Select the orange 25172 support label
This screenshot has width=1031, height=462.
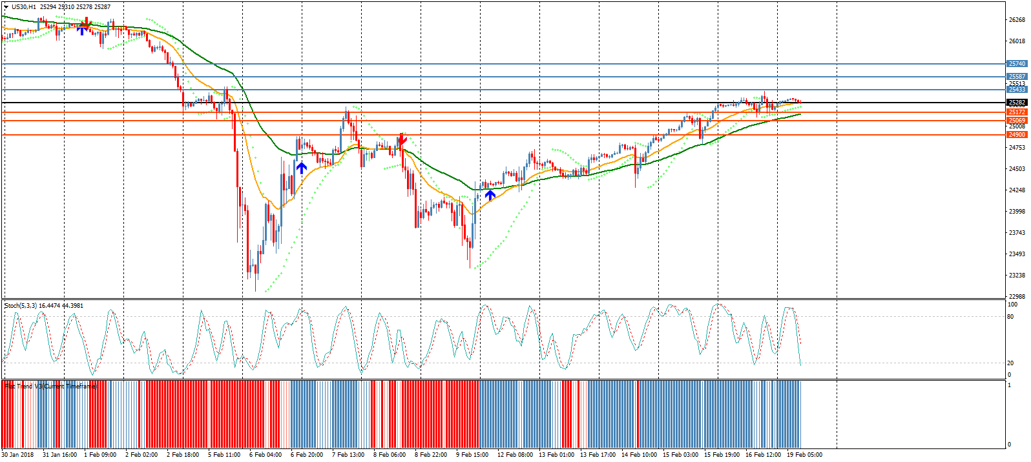point(1017,112)
